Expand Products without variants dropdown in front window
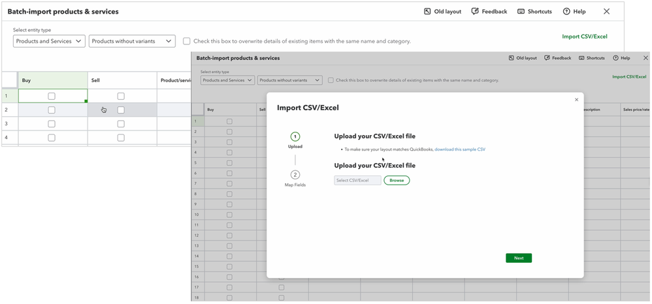 (x=290, y=80)
